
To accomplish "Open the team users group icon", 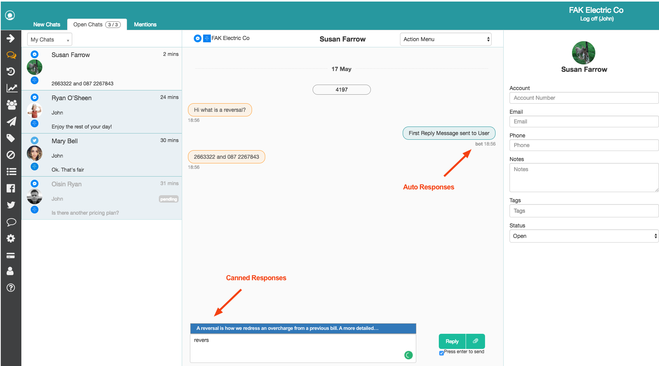I will tap(12, 105).
